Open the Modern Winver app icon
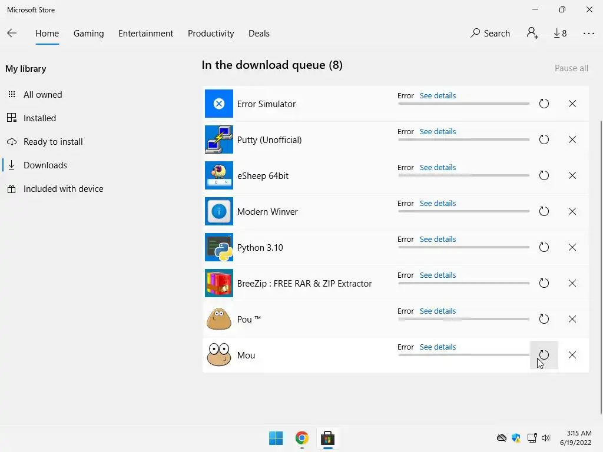 [219, 211]
